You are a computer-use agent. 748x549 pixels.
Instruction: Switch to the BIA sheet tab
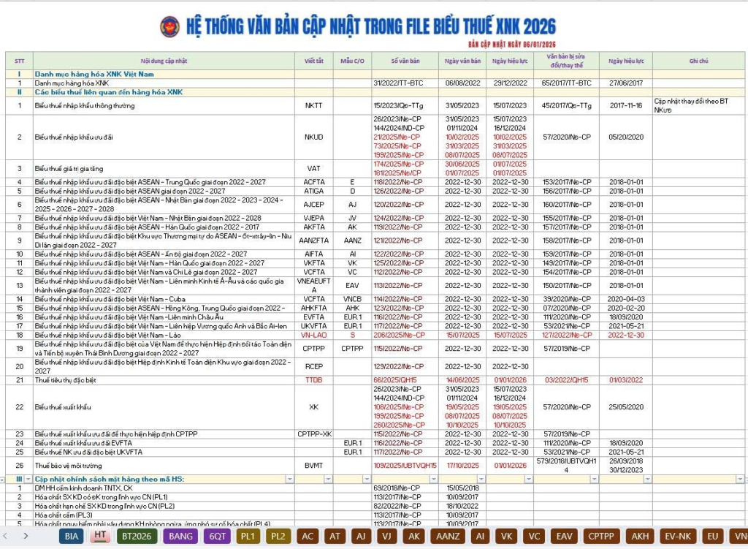pos(71,536)
